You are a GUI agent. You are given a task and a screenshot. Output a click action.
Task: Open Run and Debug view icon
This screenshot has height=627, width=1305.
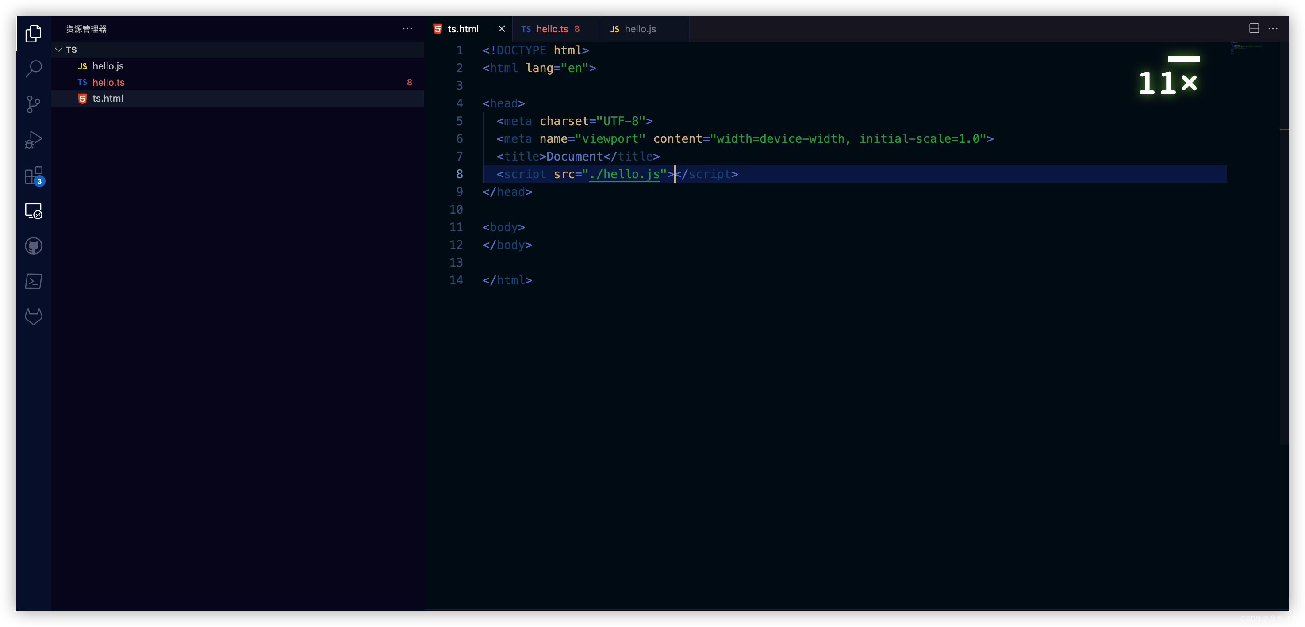click(34, 139)
